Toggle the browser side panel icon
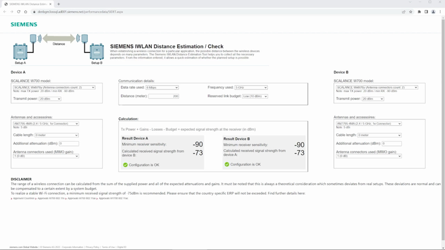The image size is (445, 250). (426, 12)
